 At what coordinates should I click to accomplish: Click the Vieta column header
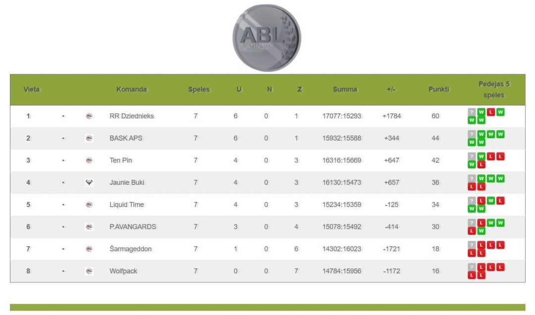(31, 90)
